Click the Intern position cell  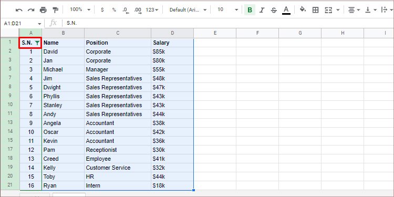pyautogui.click(x=118, y=185)
